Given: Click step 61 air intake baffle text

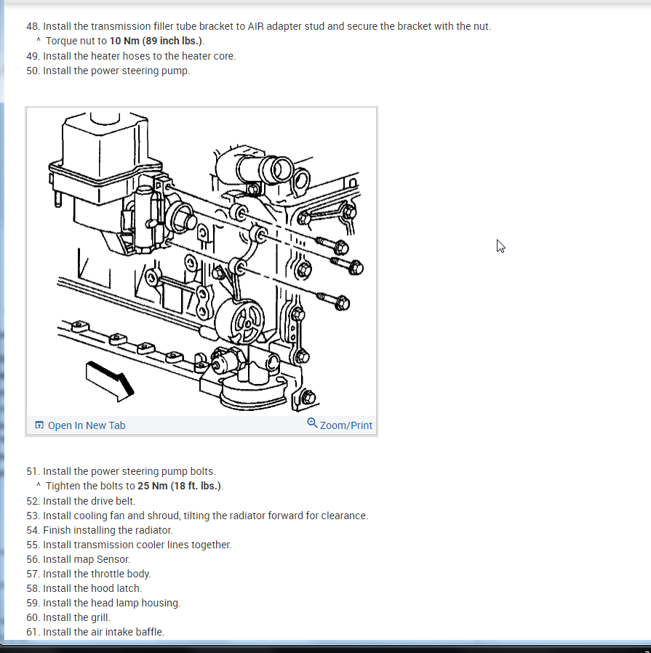Looking at the screenshot, I should pos(95,632).
